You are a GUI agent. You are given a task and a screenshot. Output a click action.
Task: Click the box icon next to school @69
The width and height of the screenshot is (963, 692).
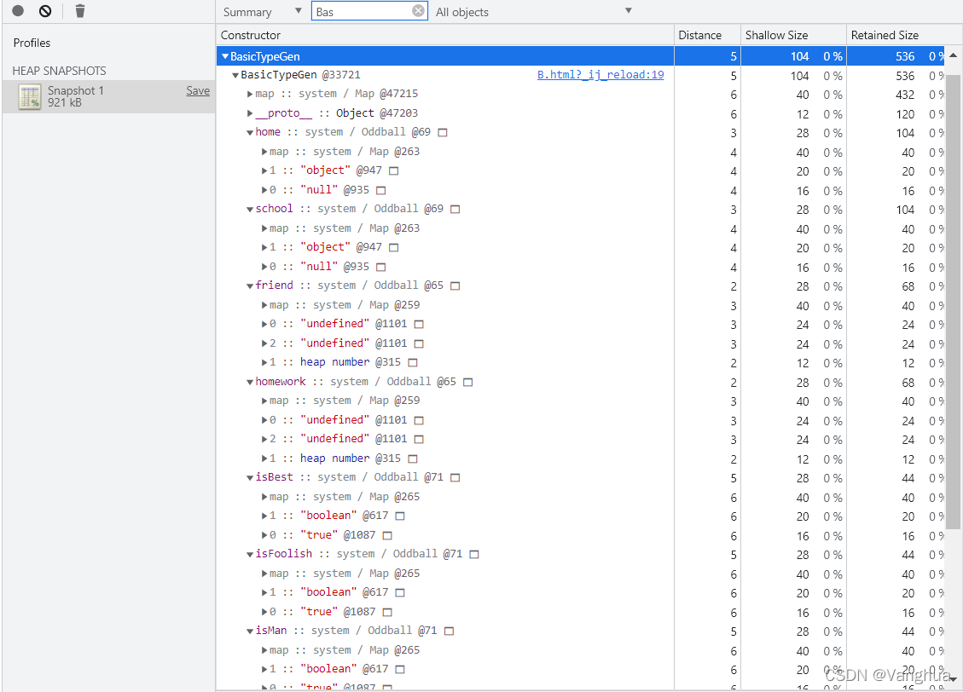click(455, 209)
